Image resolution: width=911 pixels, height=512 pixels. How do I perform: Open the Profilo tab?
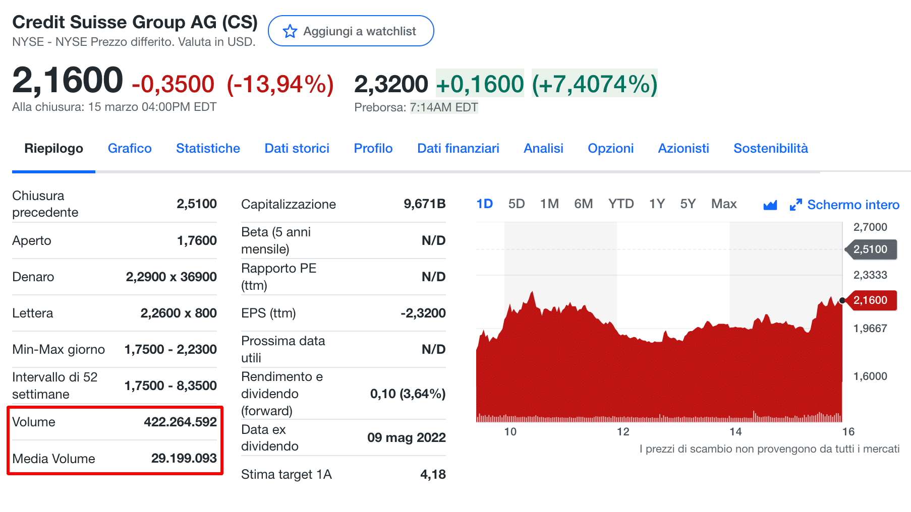coord(373,148)
